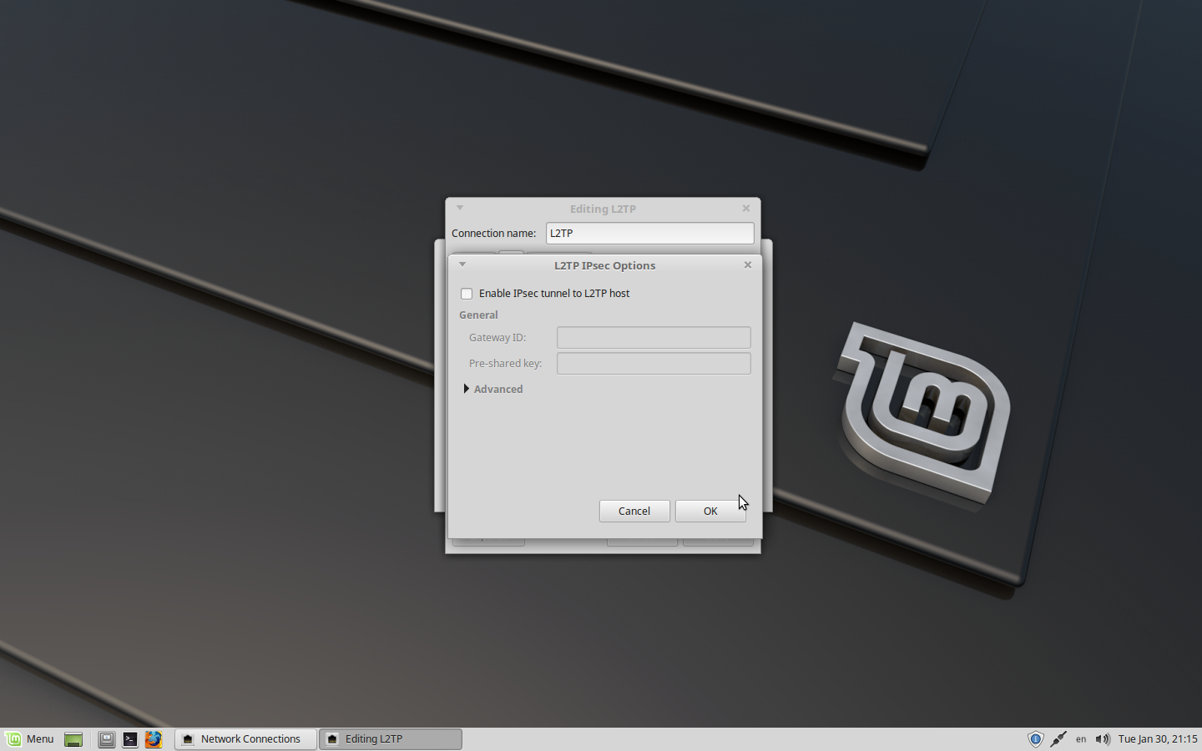Confirm IPsec options with OK

click(710, 511)
